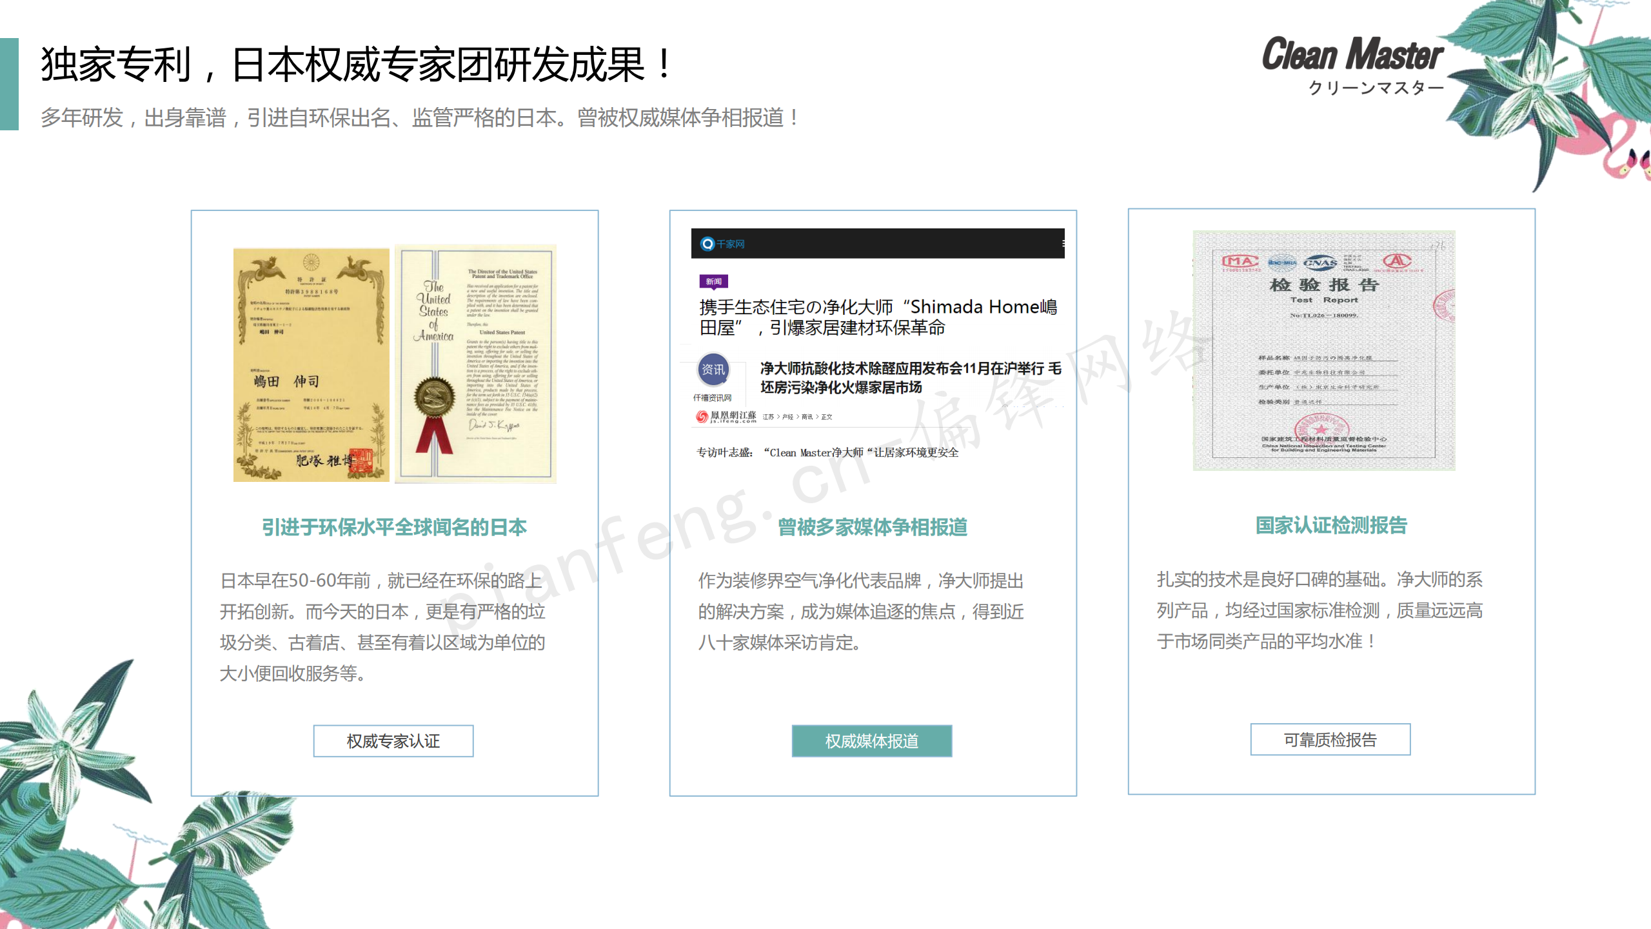Click the paragraph starting 作为装修界空气净化
The height and width of the screenshot is (929, 1651).
coord(861,611)
